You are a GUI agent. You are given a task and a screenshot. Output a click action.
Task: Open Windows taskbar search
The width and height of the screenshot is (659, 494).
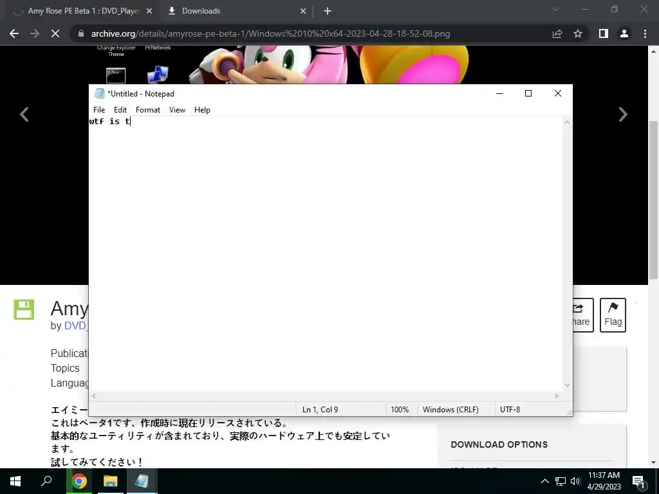pos(46,481)
